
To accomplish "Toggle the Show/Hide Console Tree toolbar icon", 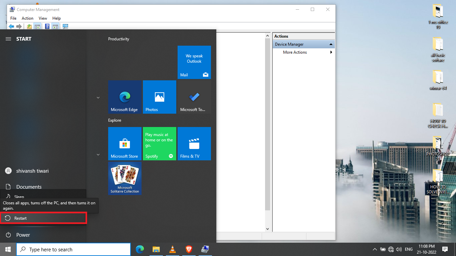I will 37,26.
